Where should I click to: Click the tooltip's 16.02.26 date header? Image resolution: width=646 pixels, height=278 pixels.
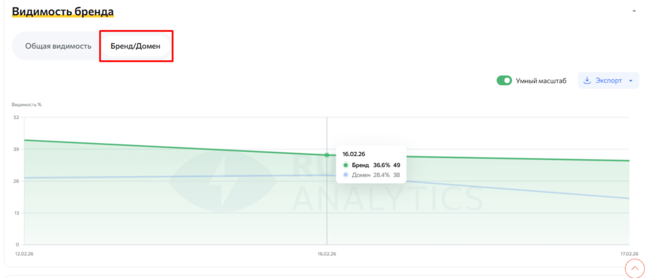(355, 154)
